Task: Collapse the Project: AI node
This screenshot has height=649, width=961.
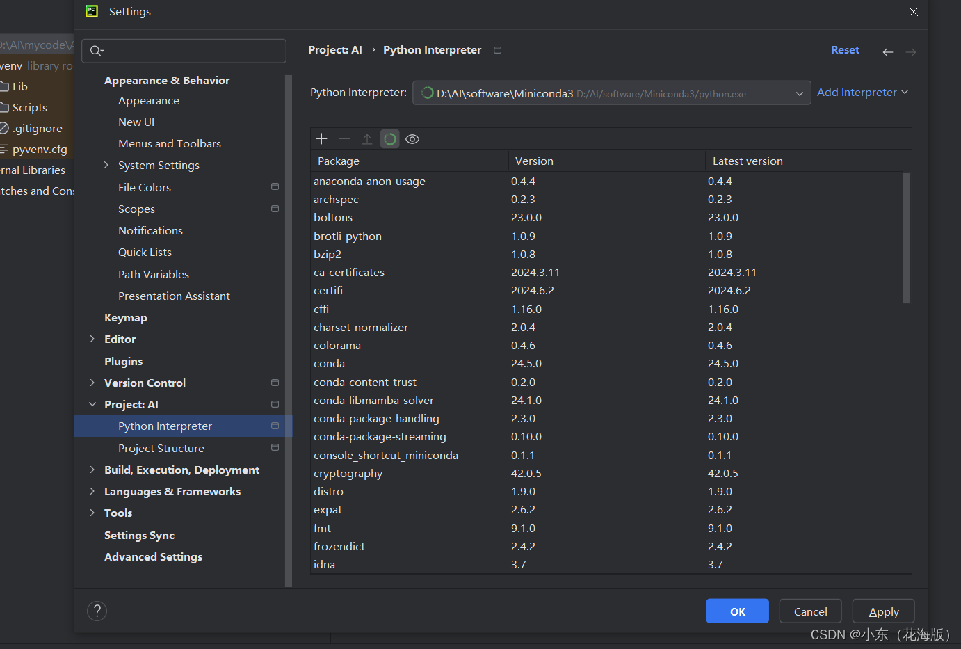Action: pos(92,404)
